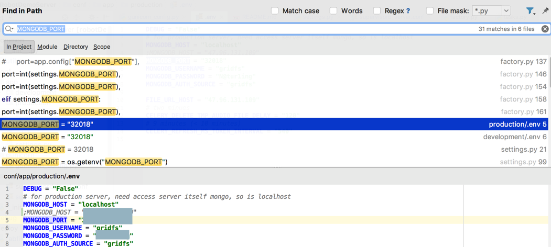Image resolution: width=551 pixels, height=247 pixels.
Task: Enable the Match case checkbox
Action: pyautogui.click(x=275, y=10)
